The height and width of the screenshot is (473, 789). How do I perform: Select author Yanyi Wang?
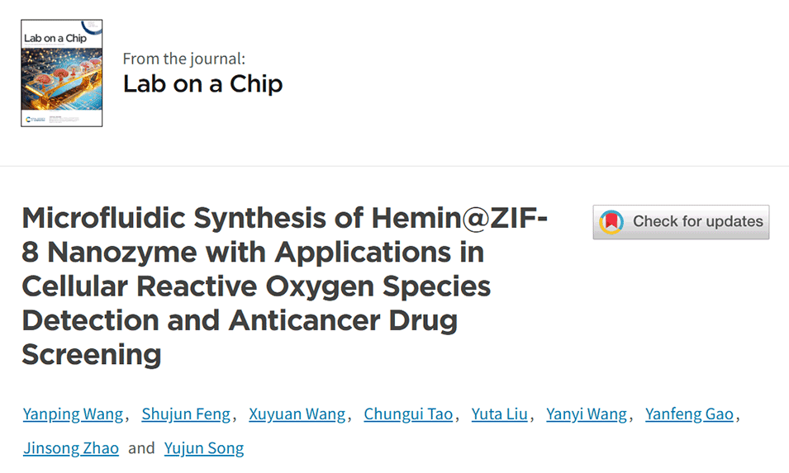[587, 414]
